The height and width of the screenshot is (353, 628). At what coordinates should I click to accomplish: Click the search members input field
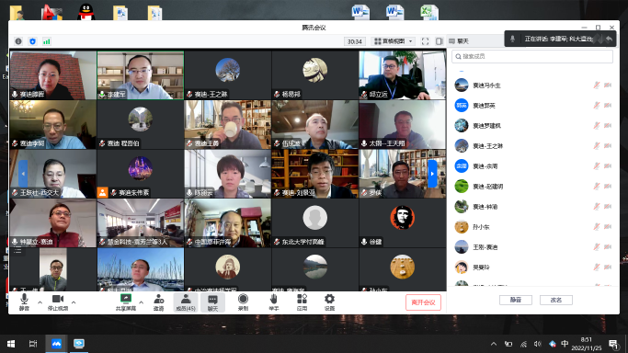click(531, 56)
